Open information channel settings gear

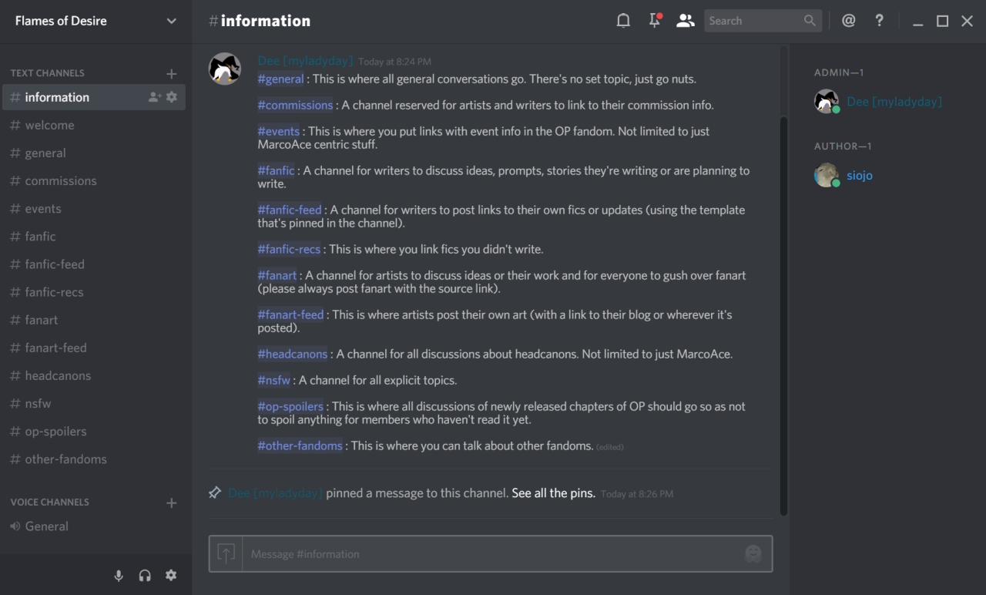click(172, 97)
